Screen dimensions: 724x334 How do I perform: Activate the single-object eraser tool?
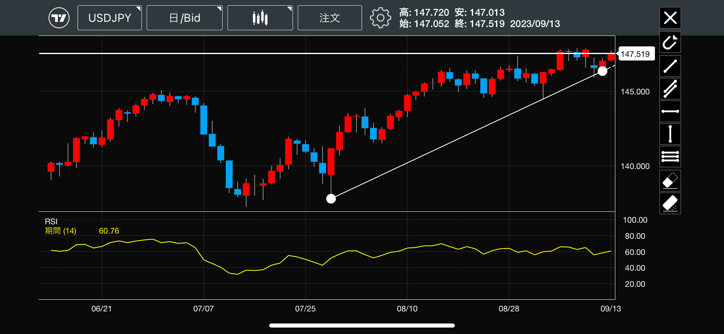tap(670, 181)
